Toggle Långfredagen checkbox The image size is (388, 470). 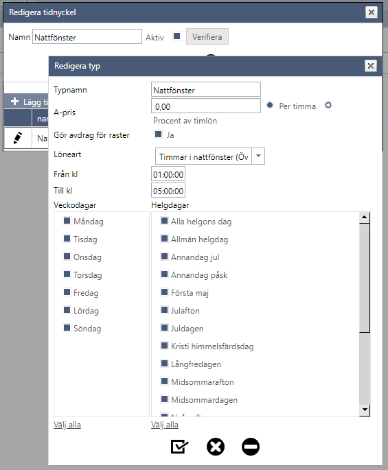click(x=164, y=364)
